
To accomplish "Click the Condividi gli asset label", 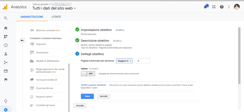I will (46, 105).
